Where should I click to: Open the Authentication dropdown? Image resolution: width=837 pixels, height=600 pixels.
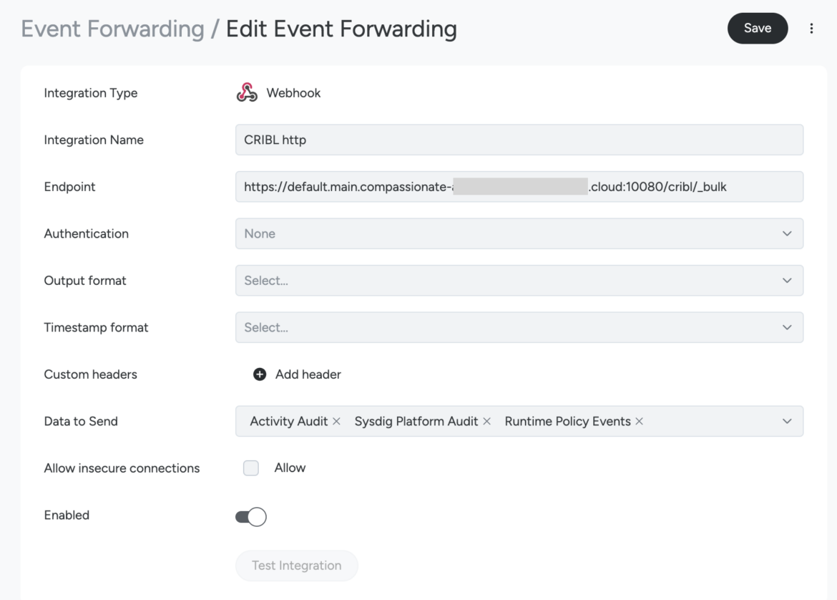point(519,233)
